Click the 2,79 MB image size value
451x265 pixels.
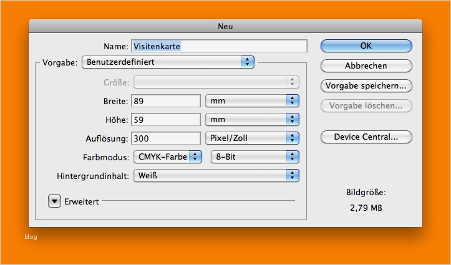tap(366, 208)
